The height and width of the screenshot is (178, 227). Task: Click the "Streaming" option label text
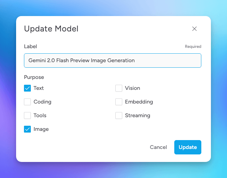click(137, 115)
